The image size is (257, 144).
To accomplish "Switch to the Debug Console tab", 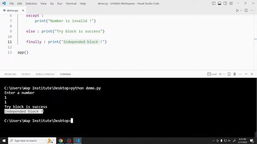I will [x=45, y=74].
